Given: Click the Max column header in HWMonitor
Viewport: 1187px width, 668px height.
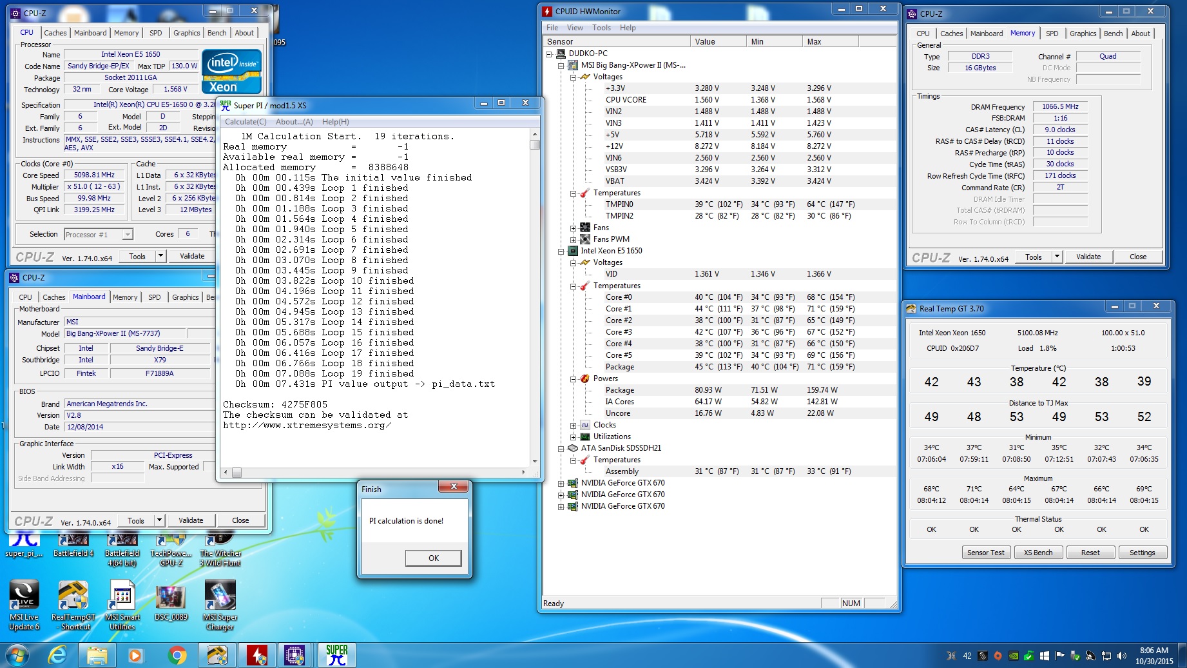Looking at the screenshot, I should [x=831, y=42].
